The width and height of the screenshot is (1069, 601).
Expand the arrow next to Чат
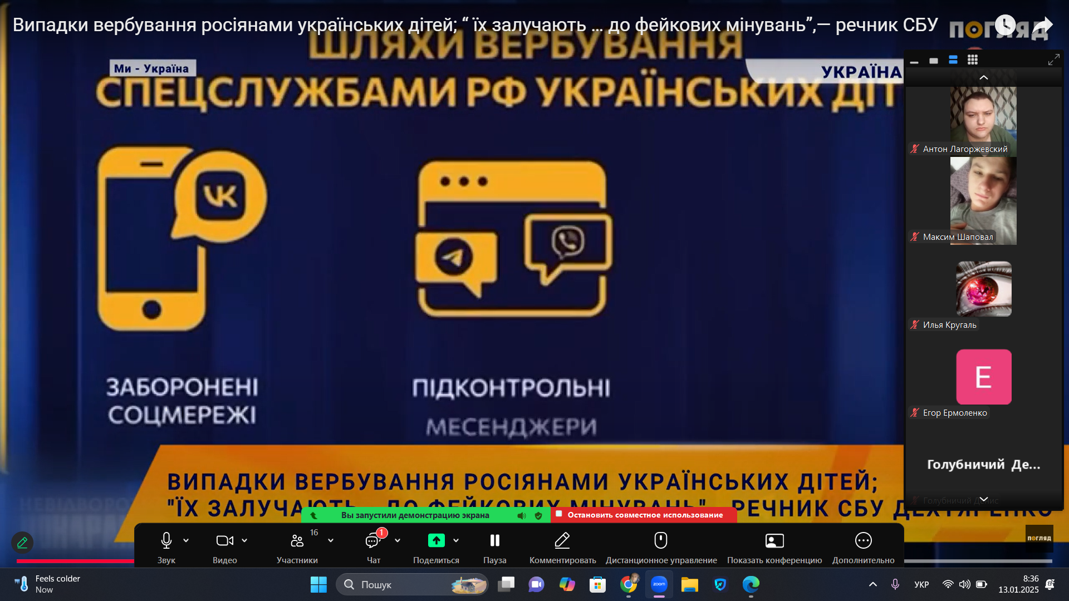coord(398,540)
